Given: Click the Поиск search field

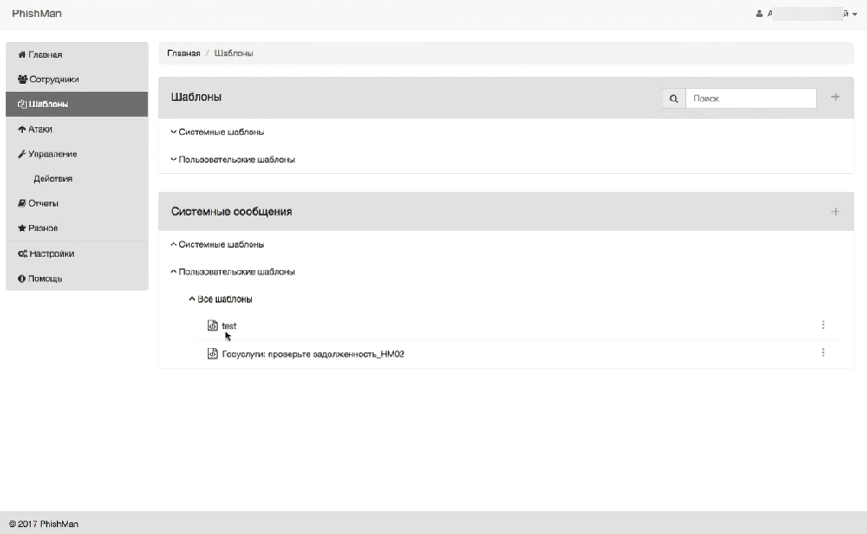Looking at the screenshot, I should point(750,99).
